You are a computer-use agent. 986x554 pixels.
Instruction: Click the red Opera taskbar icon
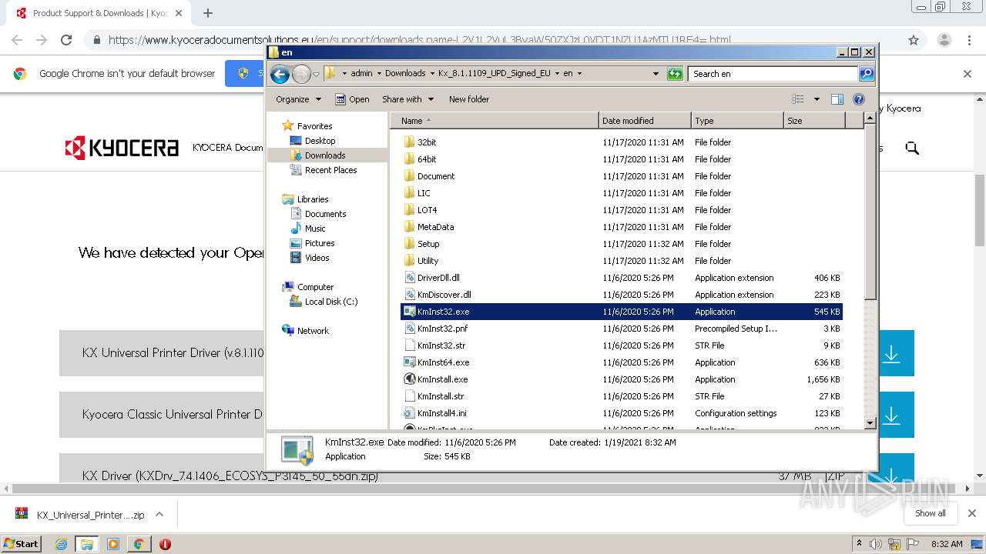pyautogui.click(x=165, y=544)
